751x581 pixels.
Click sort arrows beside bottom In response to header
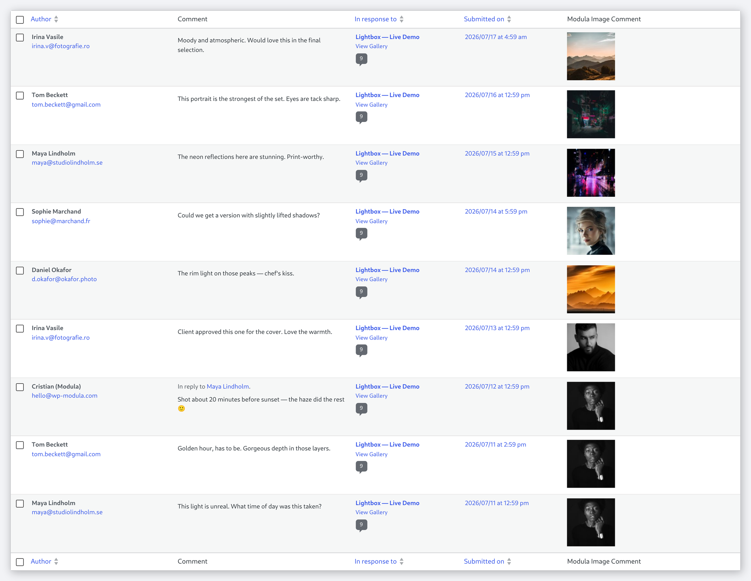pyautogui.click(x=401, y=561)
